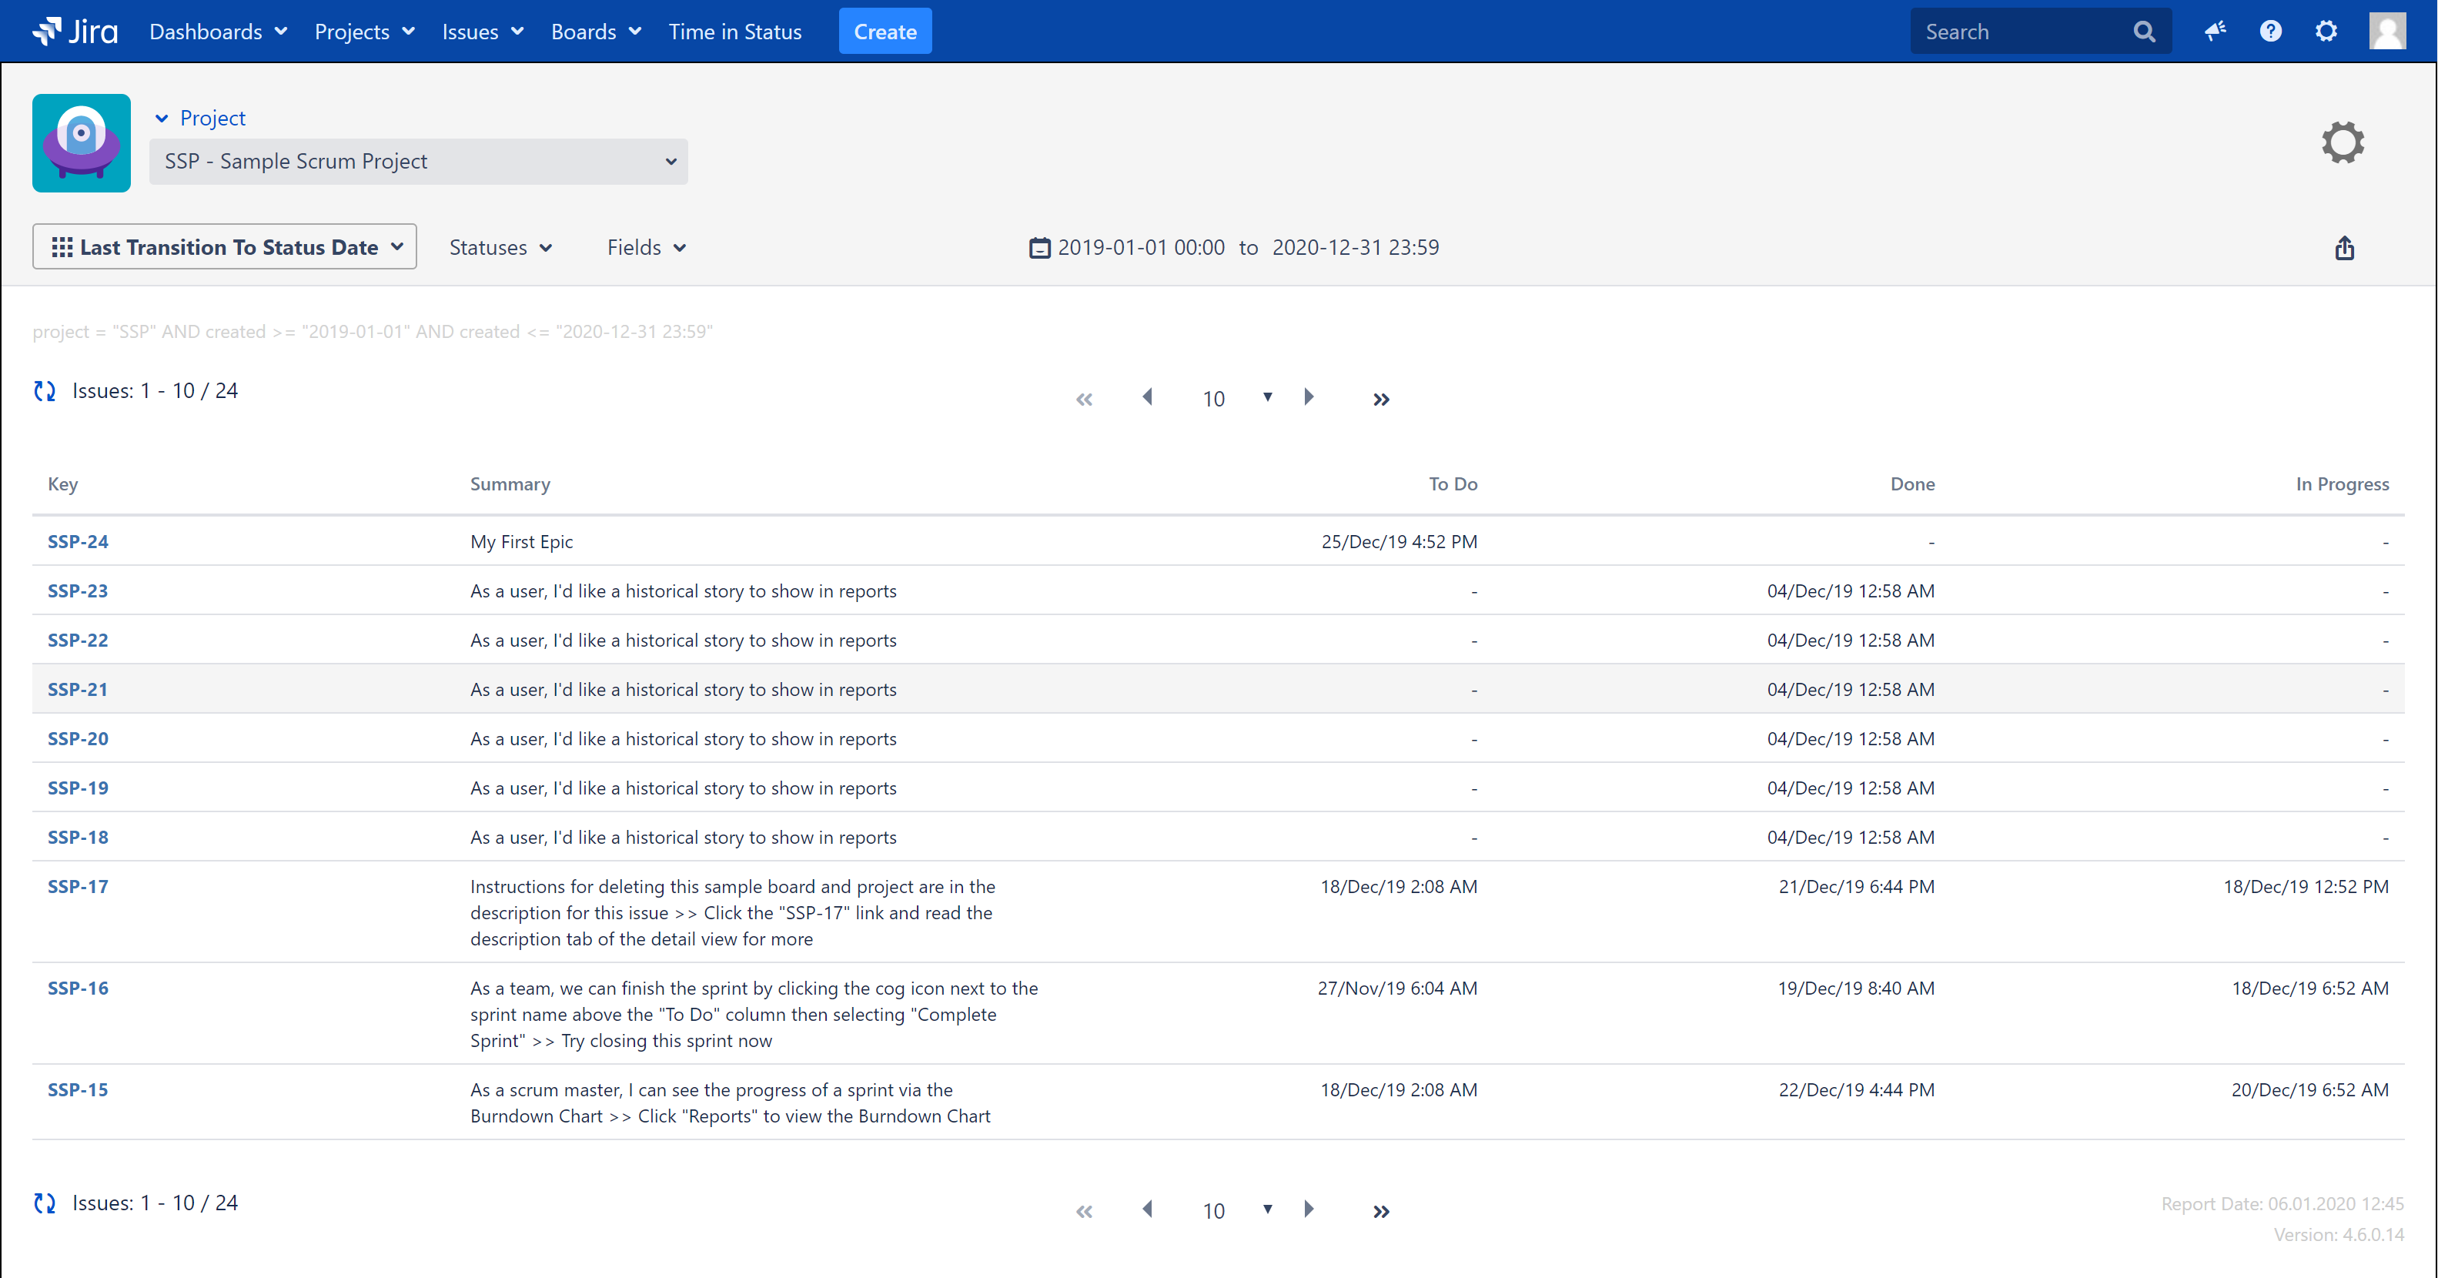2438x1278 pixels.
Task: Open the calendar date range picker
Action: [x=1039, y=248]
